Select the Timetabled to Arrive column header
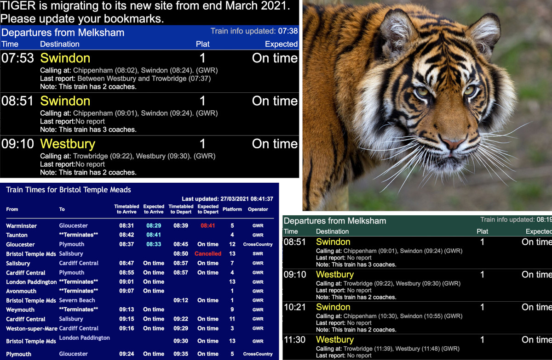 point(126,209)
